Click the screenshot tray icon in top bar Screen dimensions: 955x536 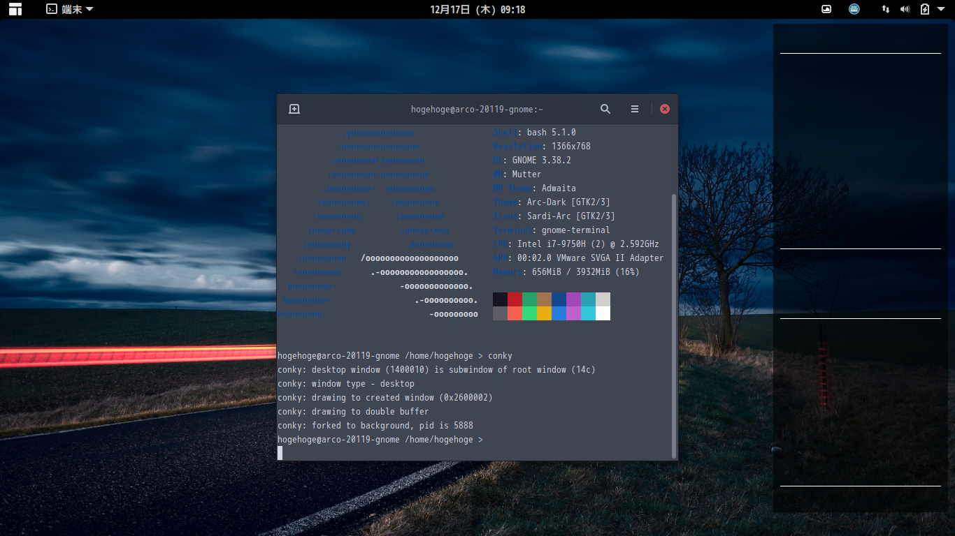pyautogui.click(x=826, y=9)
